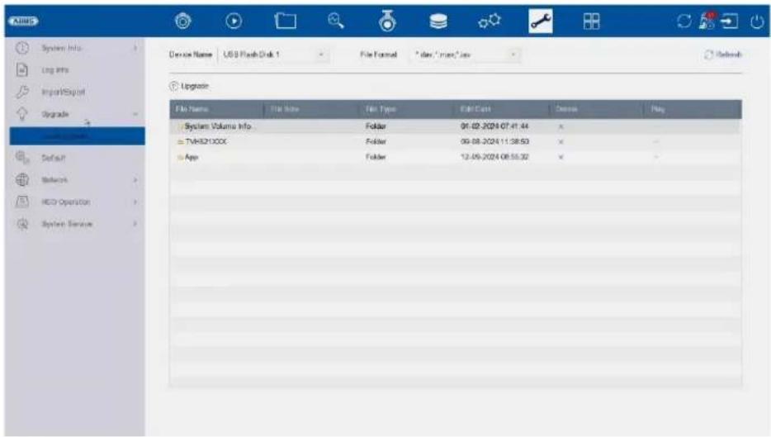Expand the HDD Operation sidebar section
Screen dimensions: 771x437
click(x=135, y=202)
